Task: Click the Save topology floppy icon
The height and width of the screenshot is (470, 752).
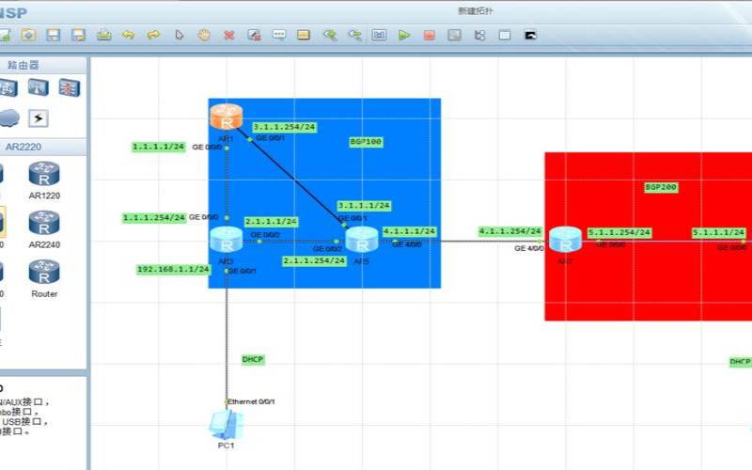Action: (x=54, y=35)
